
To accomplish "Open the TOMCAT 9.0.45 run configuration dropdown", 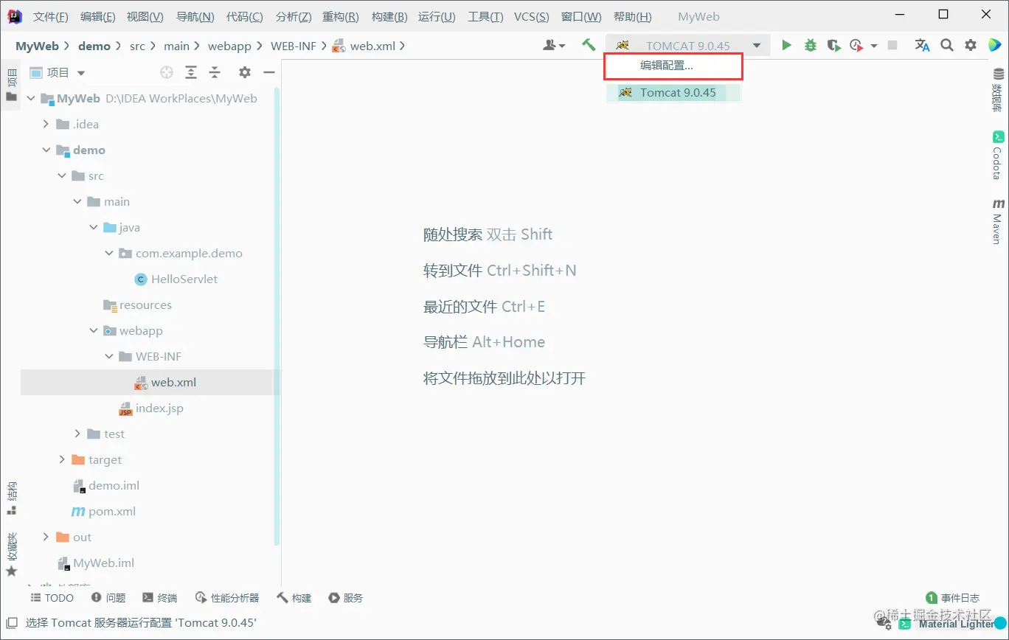I will tap(688, 46).
